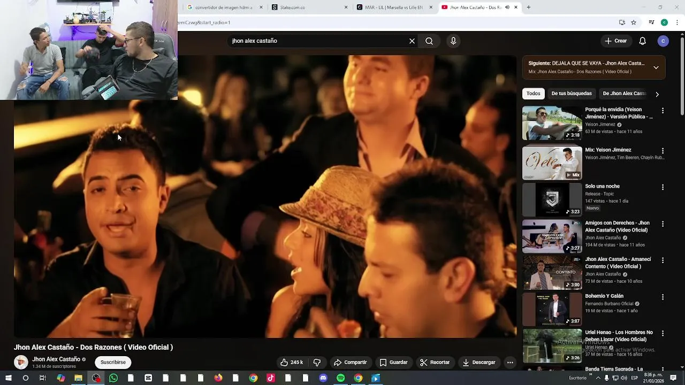Image resolution: width=685 pixels, height=385 pixels.
Task: Dislike the Dos Razones video
Action: pos(317,363)
